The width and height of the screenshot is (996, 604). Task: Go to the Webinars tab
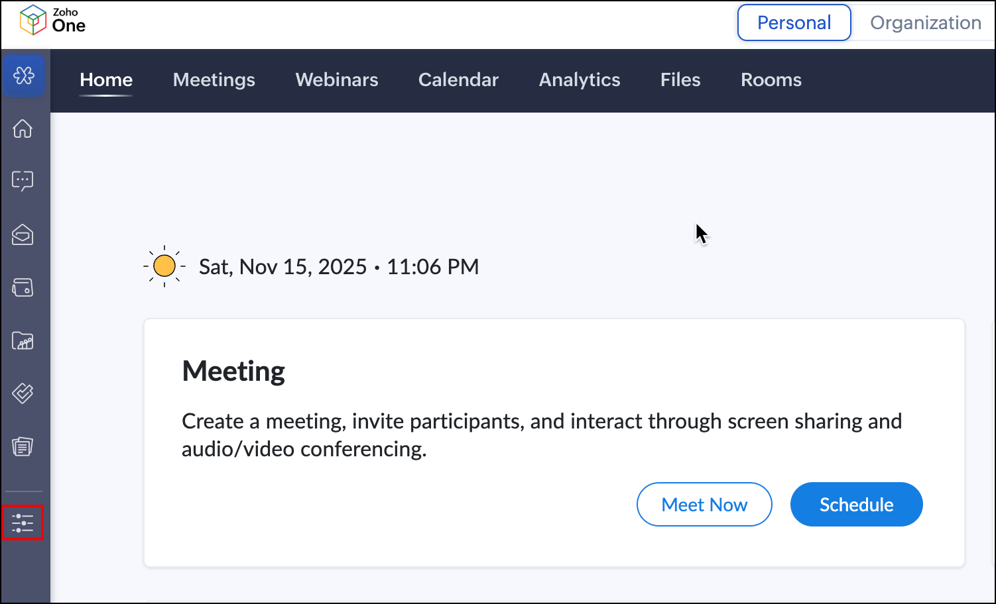pos(337,80)
